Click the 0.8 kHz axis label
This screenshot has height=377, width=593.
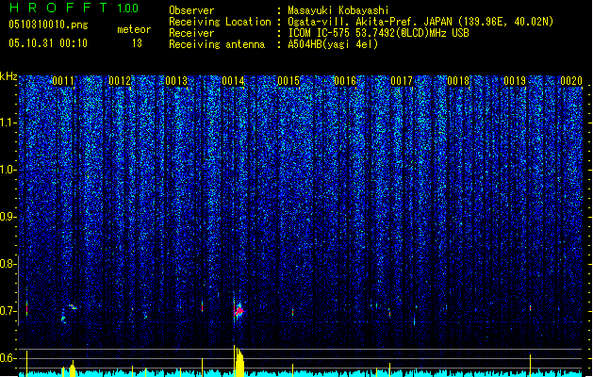click(x=8, y=264)
